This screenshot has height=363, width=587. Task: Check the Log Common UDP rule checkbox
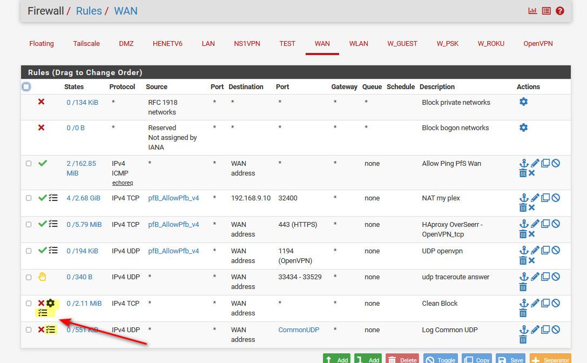(29, 330)
